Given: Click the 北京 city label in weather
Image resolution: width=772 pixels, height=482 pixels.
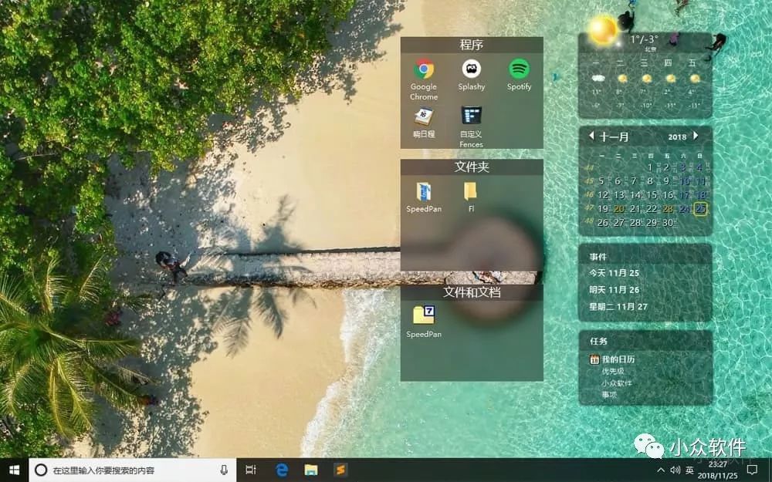Looking at the screenshot, I should 650,49.
